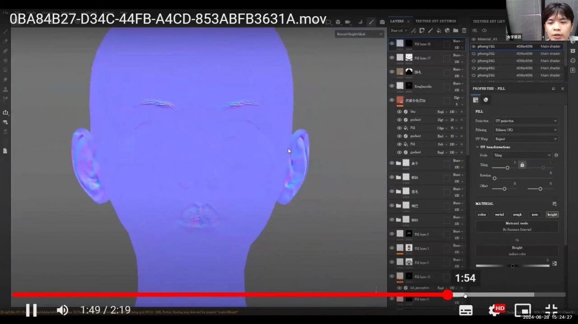This screenshot has height=324, width=578.
Task: Collapse the UV transformations section
Action: point(478,147)
